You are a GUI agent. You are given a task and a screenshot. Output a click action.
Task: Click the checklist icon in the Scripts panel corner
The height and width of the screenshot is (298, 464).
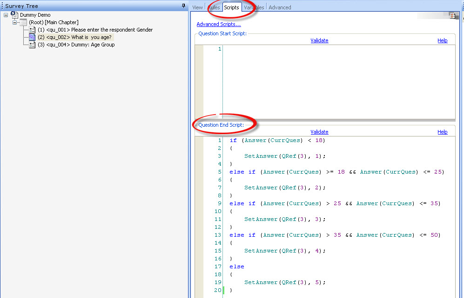(x=452, y=15)
